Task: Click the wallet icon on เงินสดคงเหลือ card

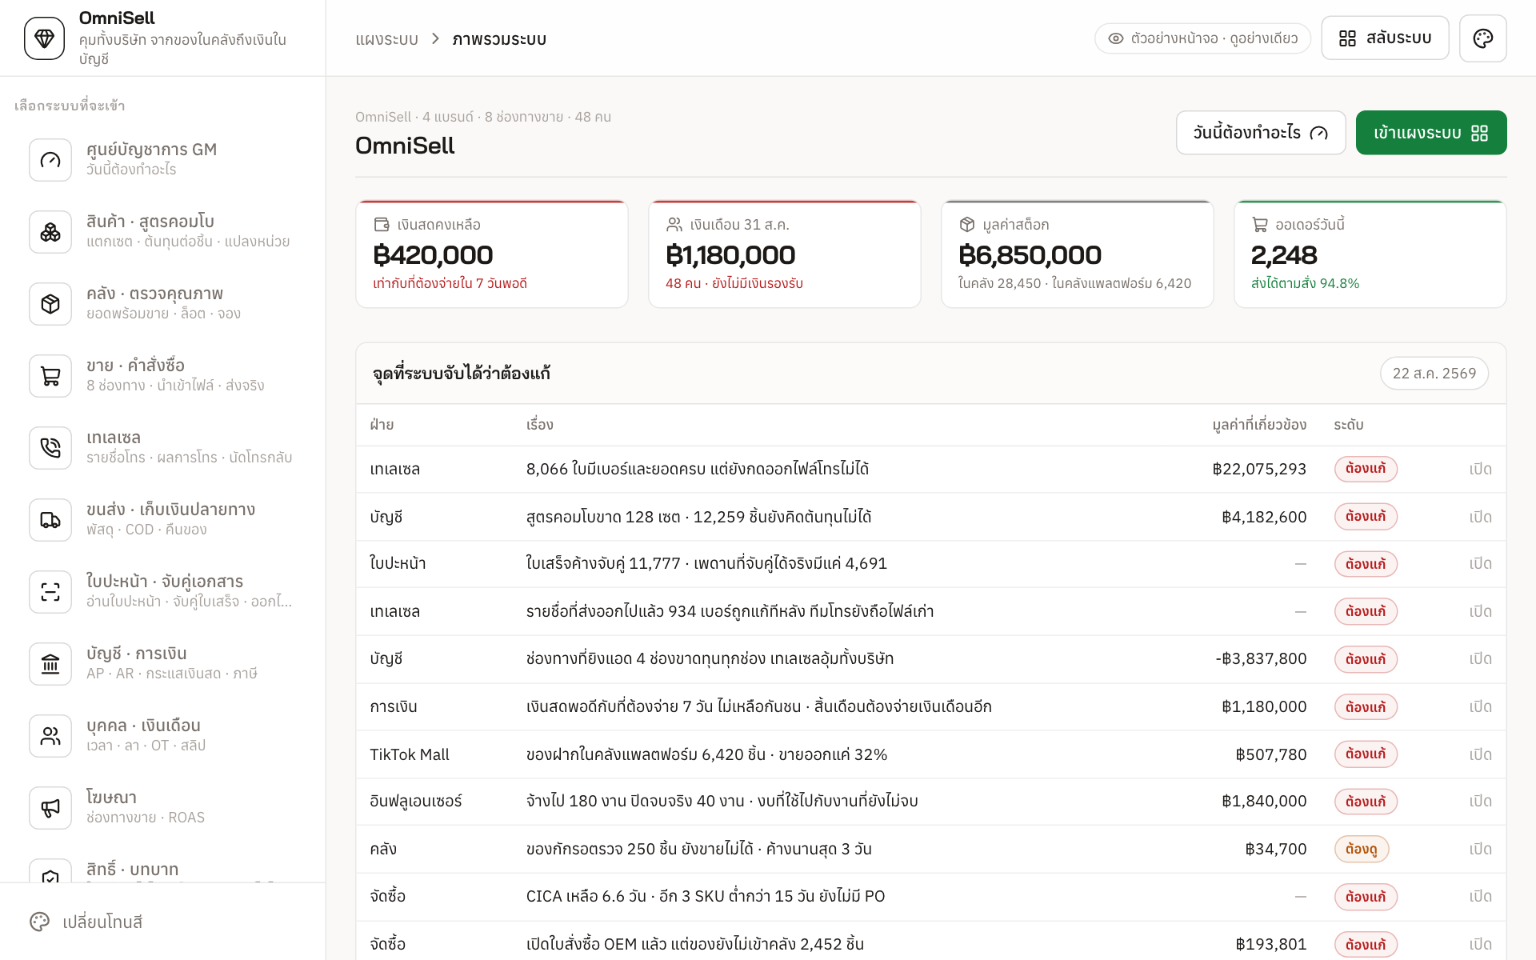Action: pyautogui.click(x=382, y=225)
